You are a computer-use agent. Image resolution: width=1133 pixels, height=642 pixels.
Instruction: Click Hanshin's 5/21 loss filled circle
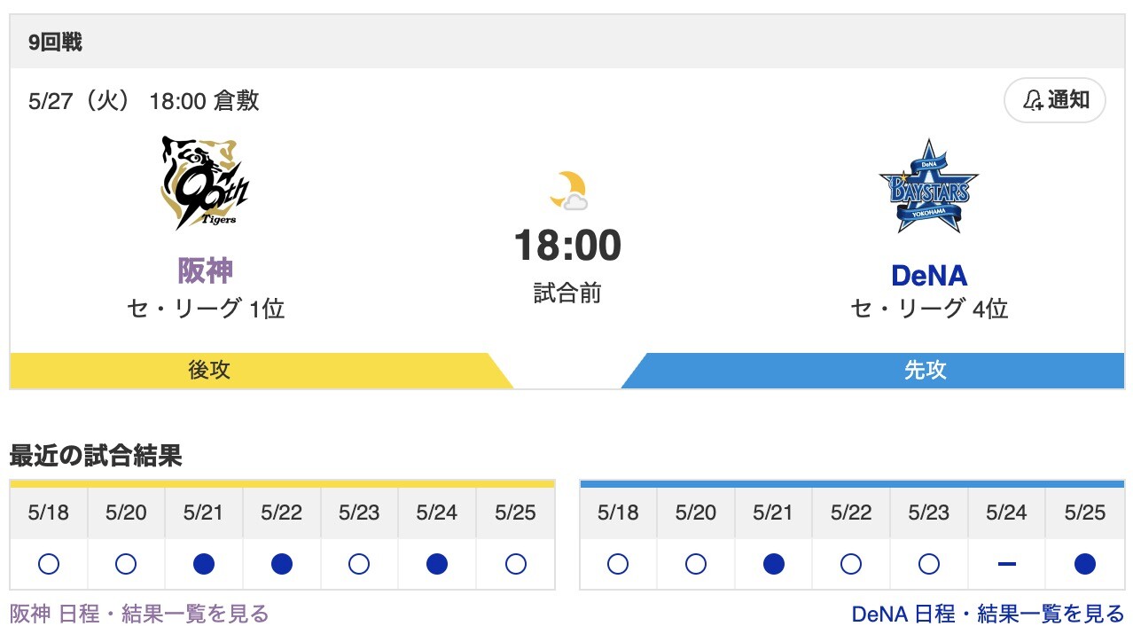tap(204, 564)
